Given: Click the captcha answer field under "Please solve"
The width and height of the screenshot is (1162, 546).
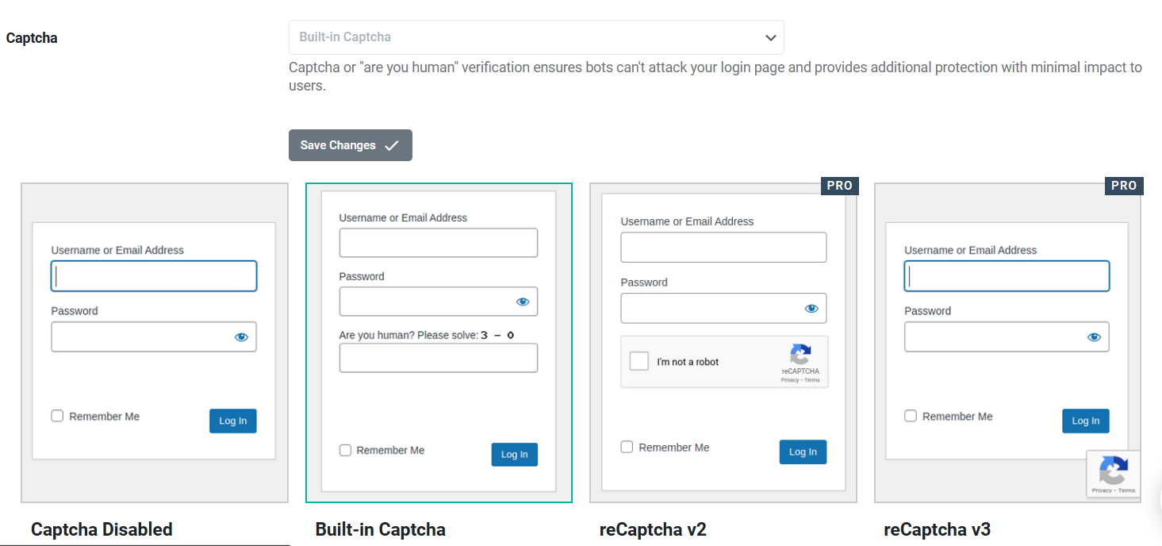Looking at the screenshot, I should tap(439, 358).
